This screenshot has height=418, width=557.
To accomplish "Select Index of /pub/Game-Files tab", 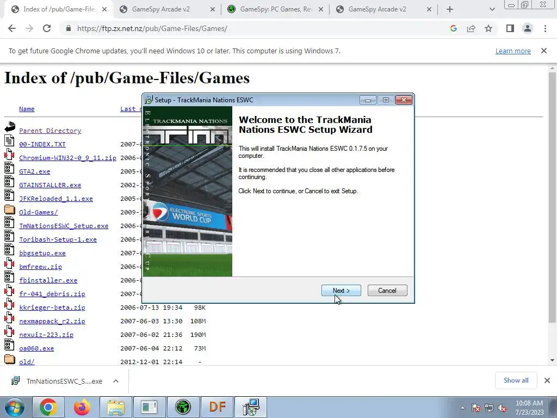I will (x=59, y=9).
